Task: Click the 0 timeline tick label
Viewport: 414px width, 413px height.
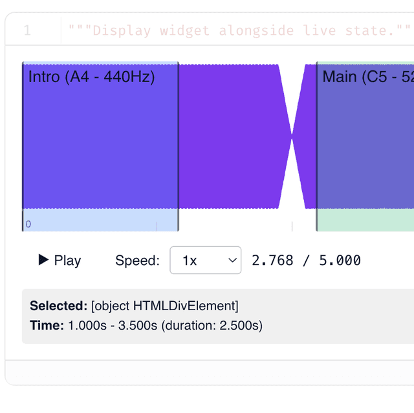Action: pos(28,224)
